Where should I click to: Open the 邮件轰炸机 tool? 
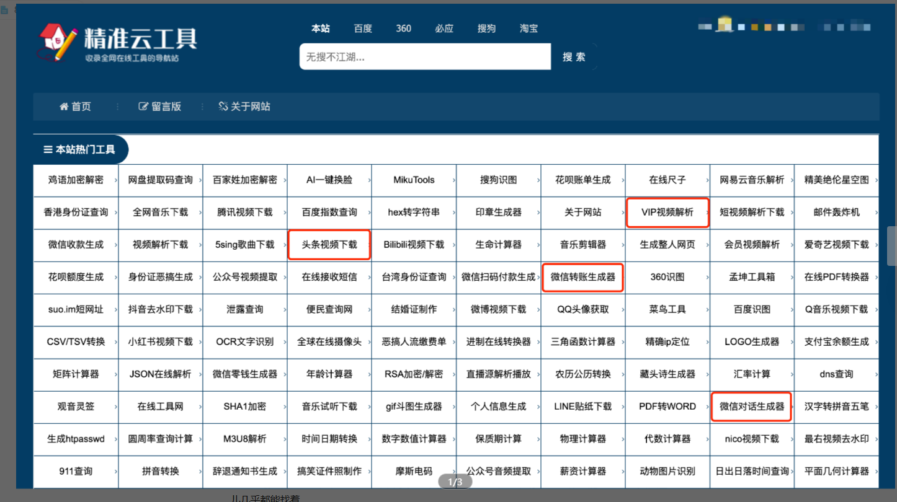[x=836, y=212]
